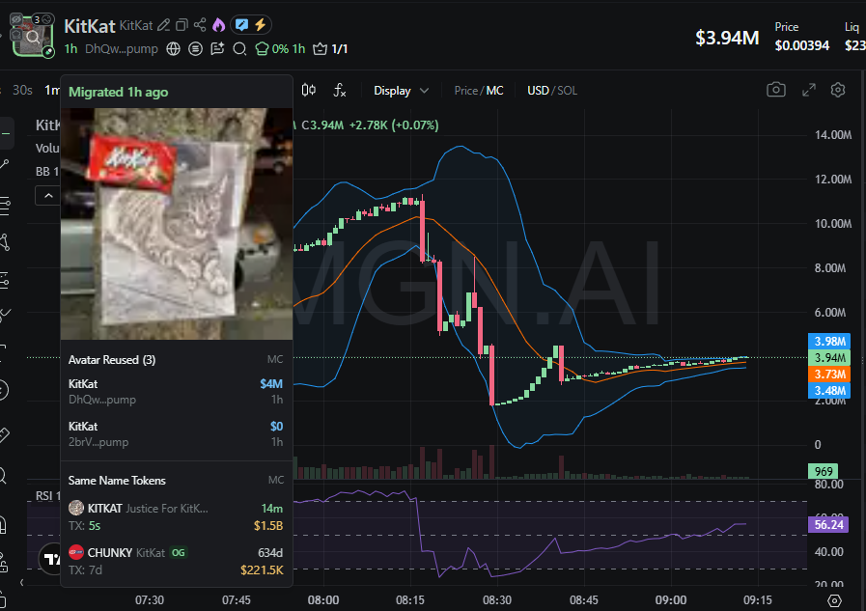Click the pencil edit icon by KitKat

pos(163,25)
